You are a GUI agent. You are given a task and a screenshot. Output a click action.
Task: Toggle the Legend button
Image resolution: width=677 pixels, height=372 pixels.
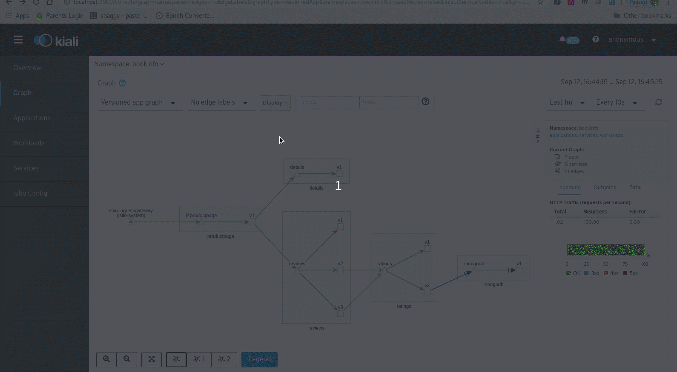pyautogui.click(x=259, y=359)
